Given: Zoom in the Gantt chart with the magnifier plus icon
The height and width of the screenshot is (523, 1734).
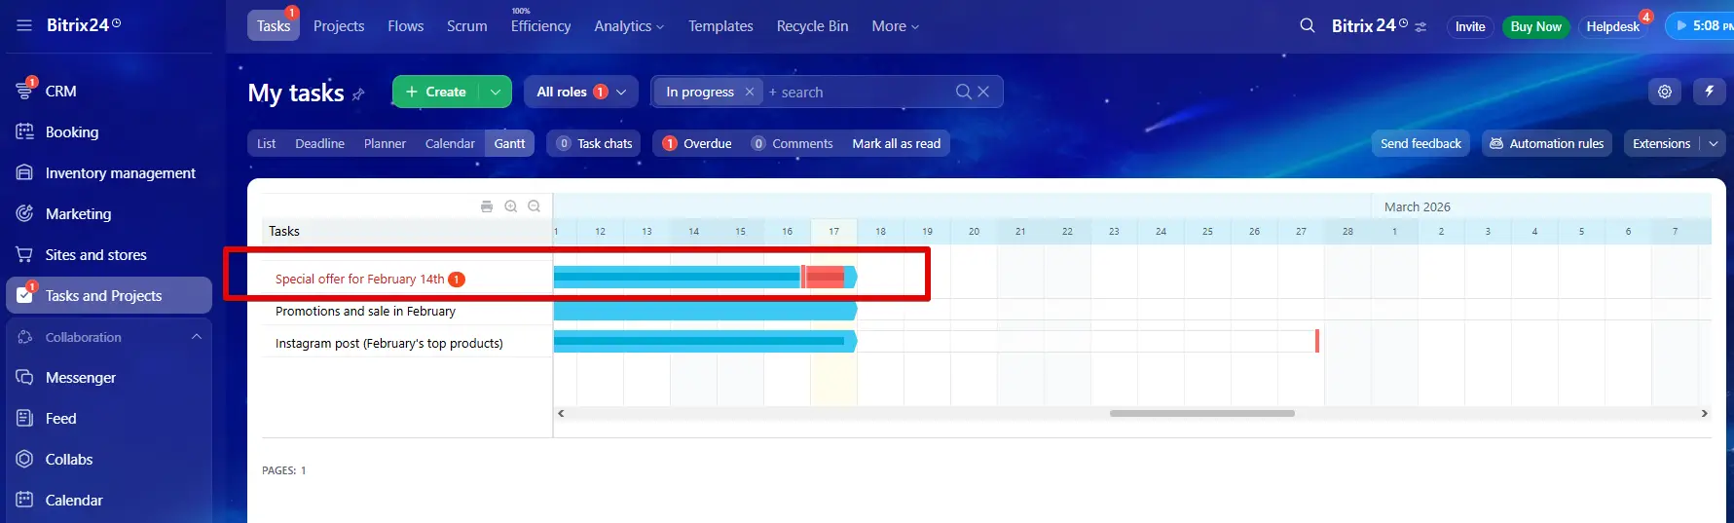Looking at the screenshot, I should tap(510, 206).
